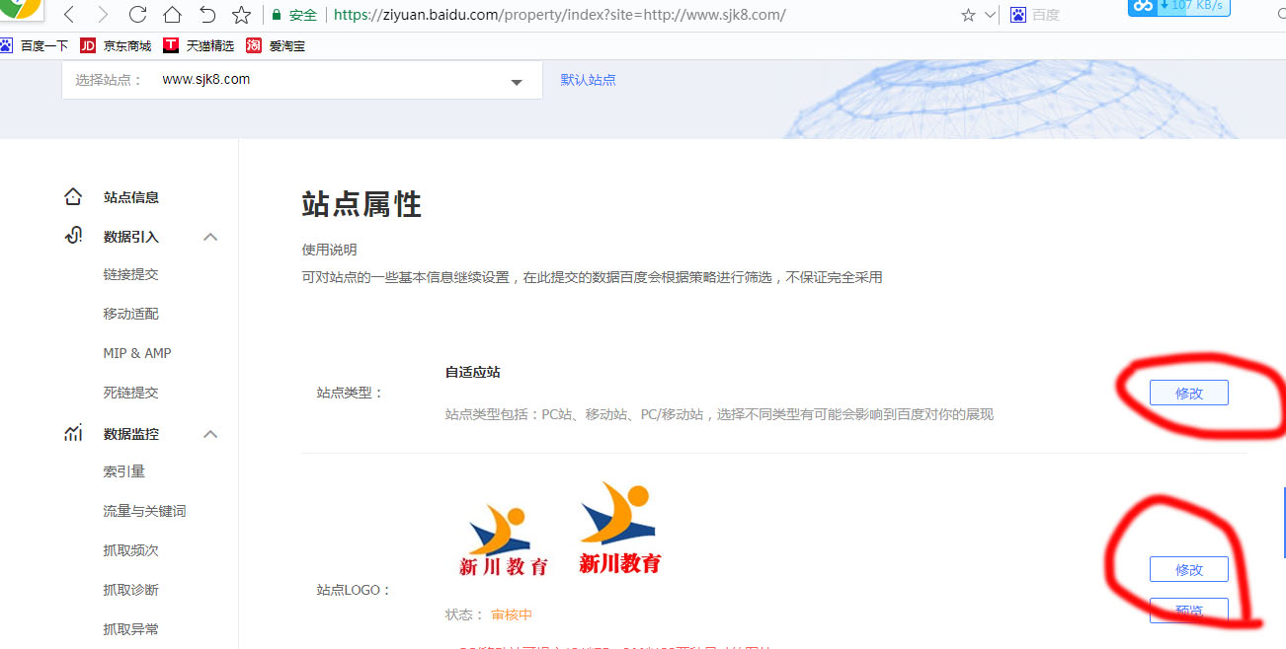Open the 百度 image search icon
The image size is (1286, 649).
click(x=1016, y=14)
